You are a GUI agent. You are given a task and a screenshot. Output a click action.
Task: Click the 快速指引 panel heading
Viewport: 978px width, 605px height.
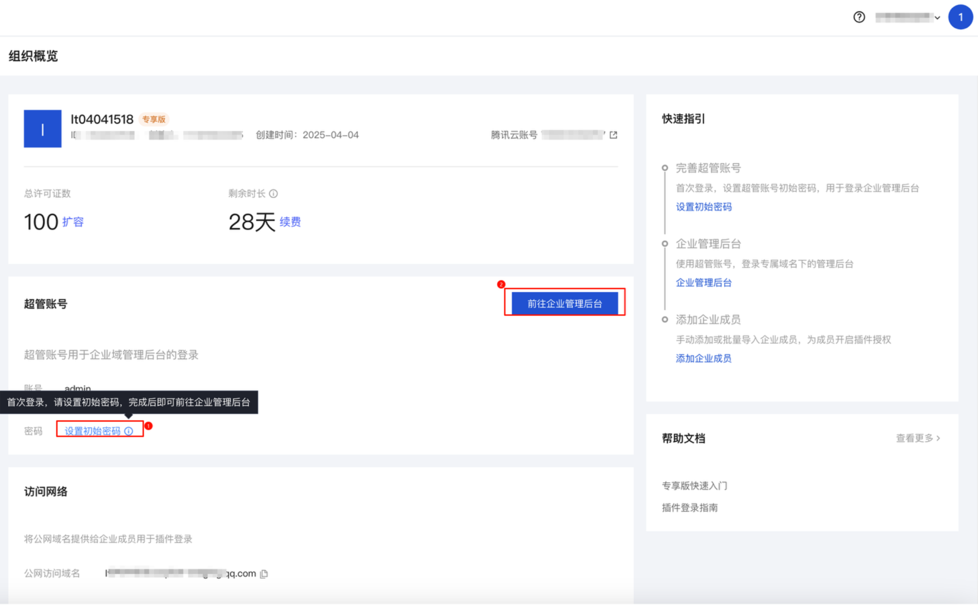coord(684,119)
